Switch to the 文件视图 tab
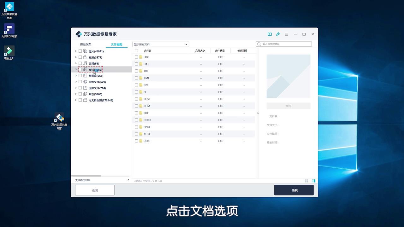 (x=116, y=44)
